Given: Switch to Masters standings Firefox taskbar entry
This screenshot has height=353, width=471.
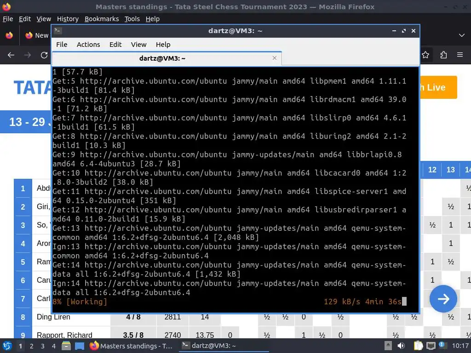Looking at the screenshot, I should 131,346.
